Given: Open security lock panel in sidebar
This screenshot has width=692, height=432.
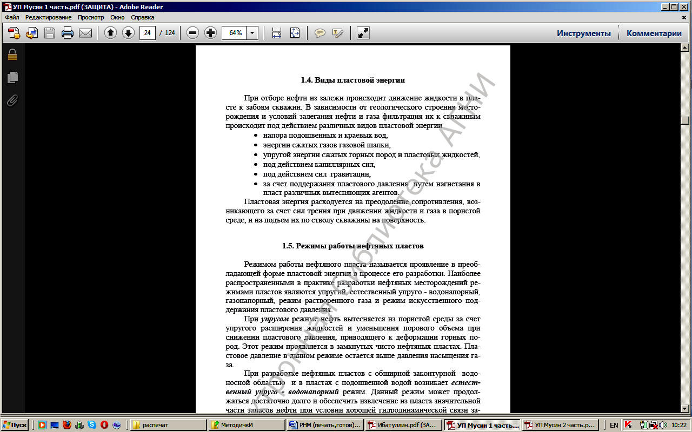Looking at the screenshot, I should (x=12, y=55).
